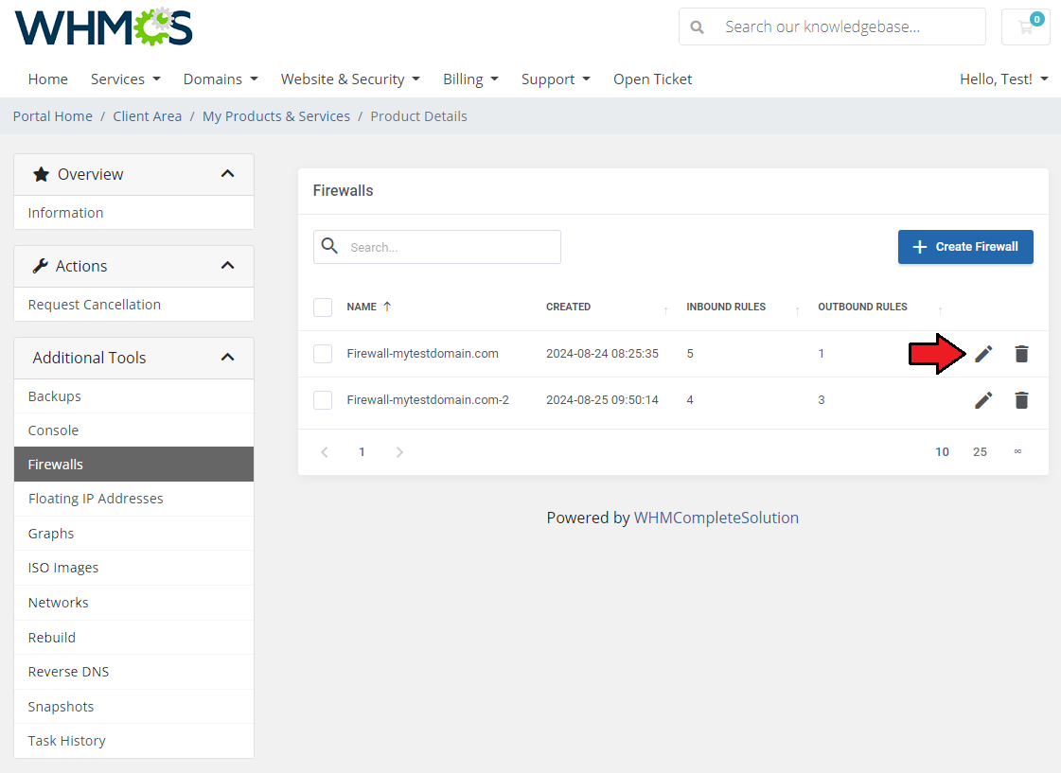This screenshot has width=1061, height=773.
Task: Click the knowledgebase search magnifier icon
Action: point(697,27)
